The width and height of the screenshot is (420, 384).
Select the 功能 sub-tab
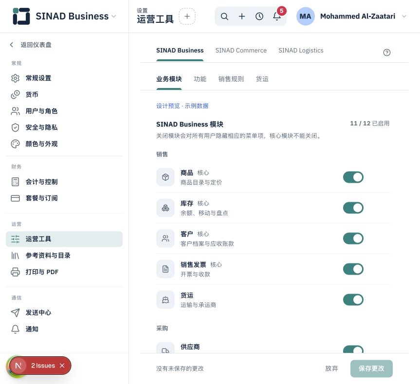tap(200, 79)
